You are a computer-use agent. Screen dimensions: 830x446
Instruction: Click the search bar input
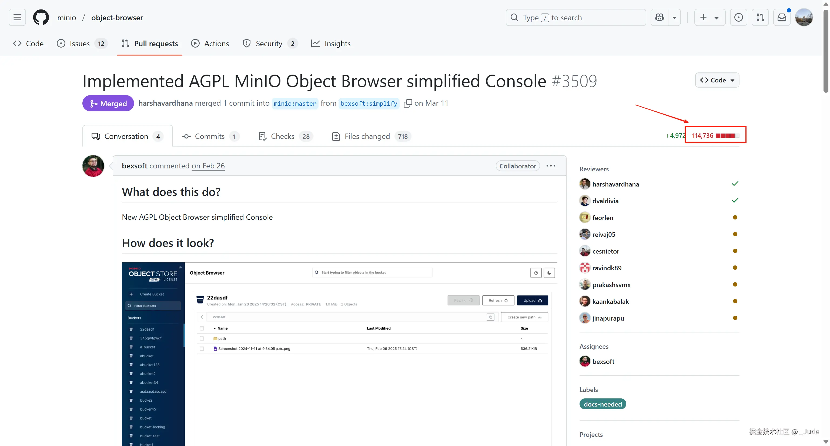click(x=575, y=17)
